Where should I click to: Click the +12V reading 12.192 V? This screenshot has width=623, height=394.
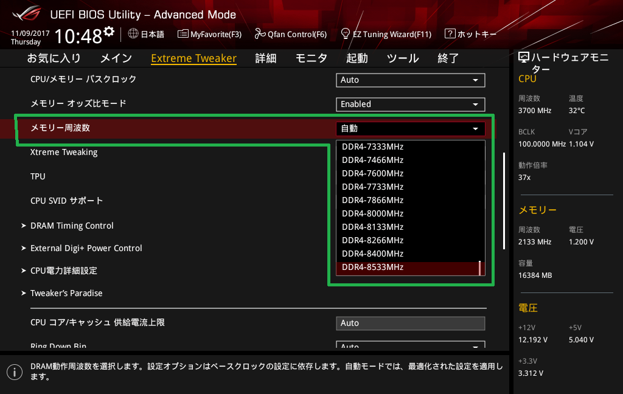click(x=533, y=340)
